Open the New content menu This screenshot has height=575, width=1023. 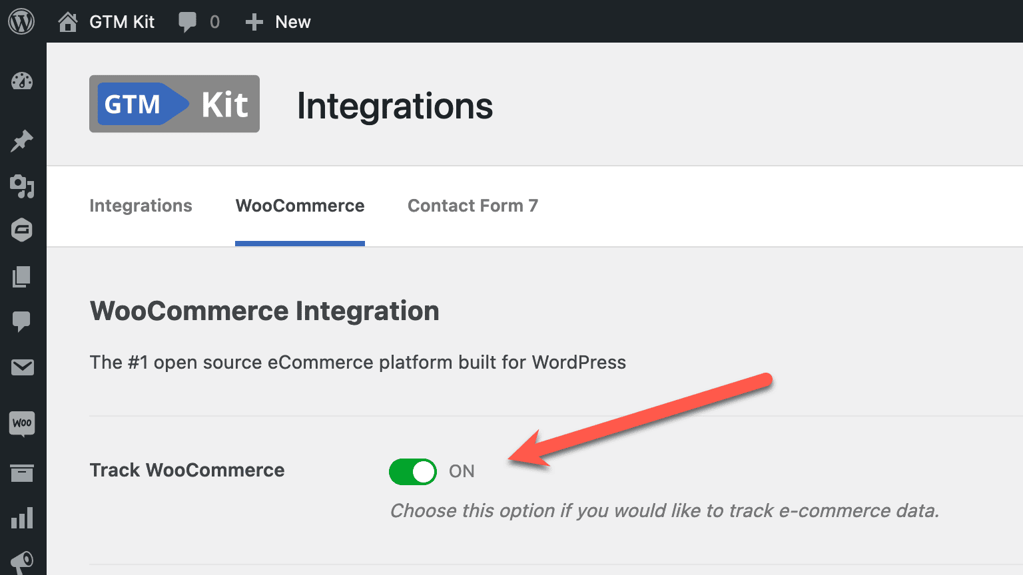293,22
